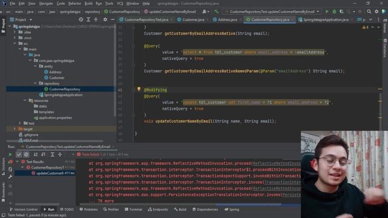The height and width of the screenshot is (218, 388).
Task: Rerun the failed test in the Run panel
Action: (x=10, y=154)
